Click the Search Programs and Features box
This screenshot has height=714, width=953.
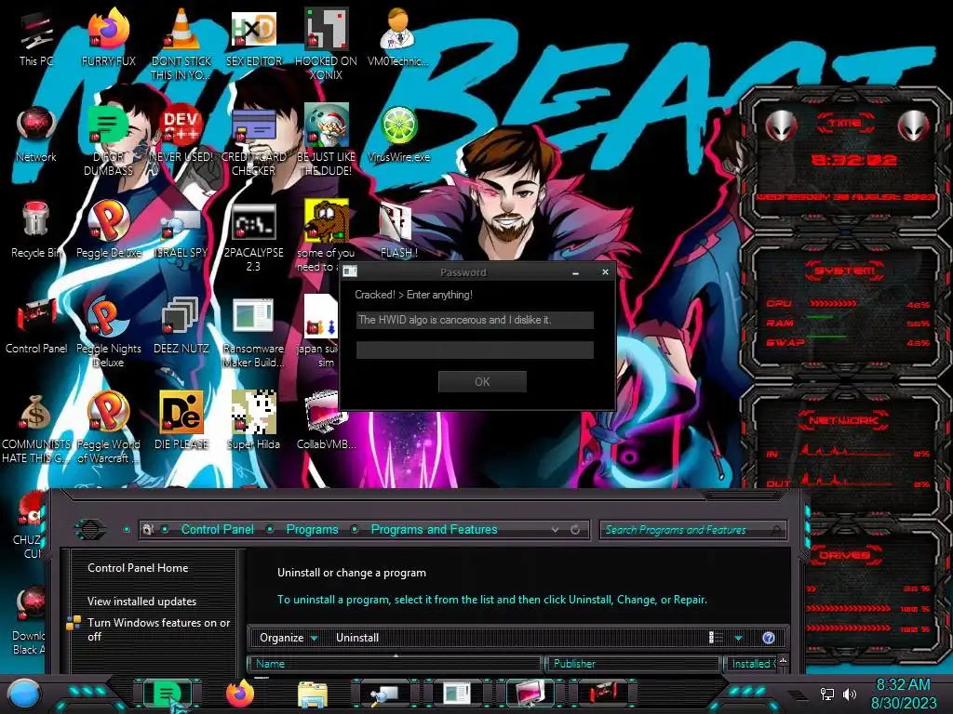click(692, 530)
